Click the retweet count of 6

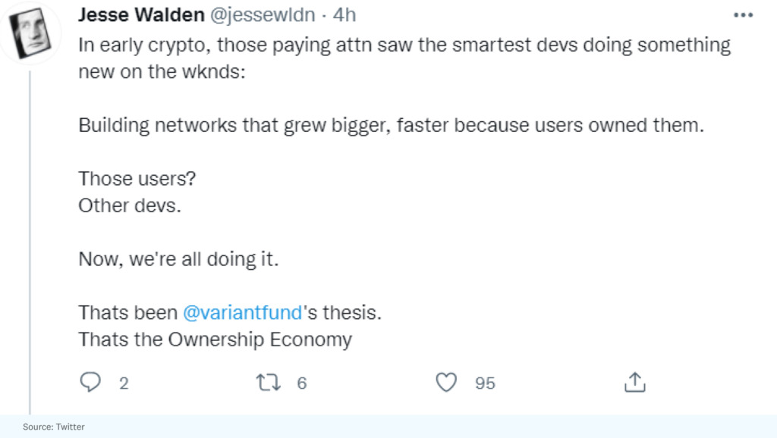tap(302, 383)
